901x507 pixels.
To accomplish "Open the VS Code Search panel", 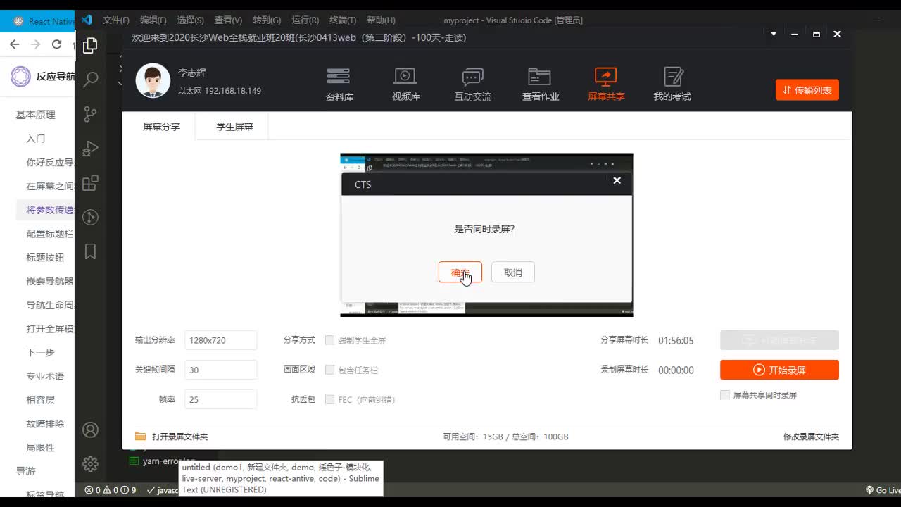I will click(90, 80).
